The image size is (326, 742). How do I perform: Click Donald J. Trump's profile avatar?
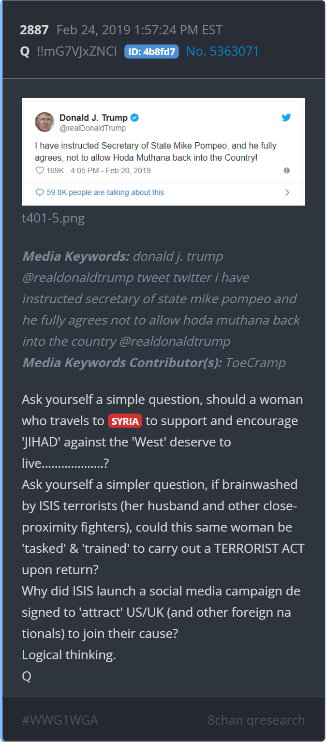pos(44,122)
